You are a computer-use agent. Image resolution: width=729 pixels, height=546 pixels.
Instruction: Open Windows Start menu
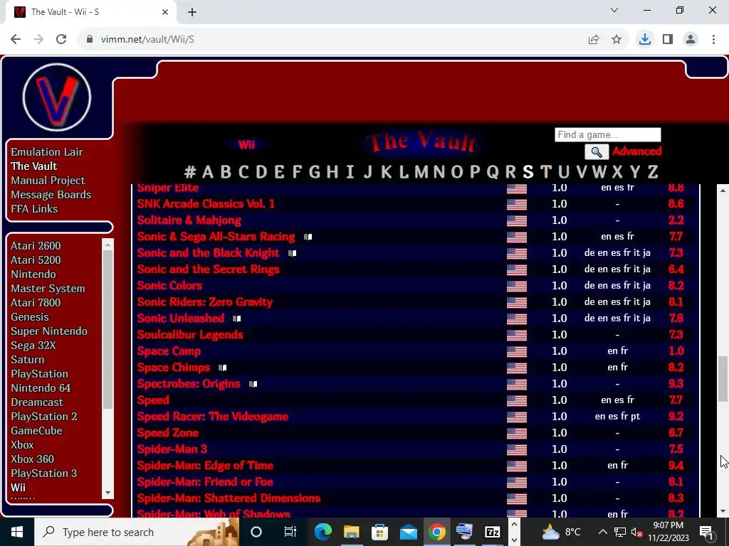coord(17,532)
